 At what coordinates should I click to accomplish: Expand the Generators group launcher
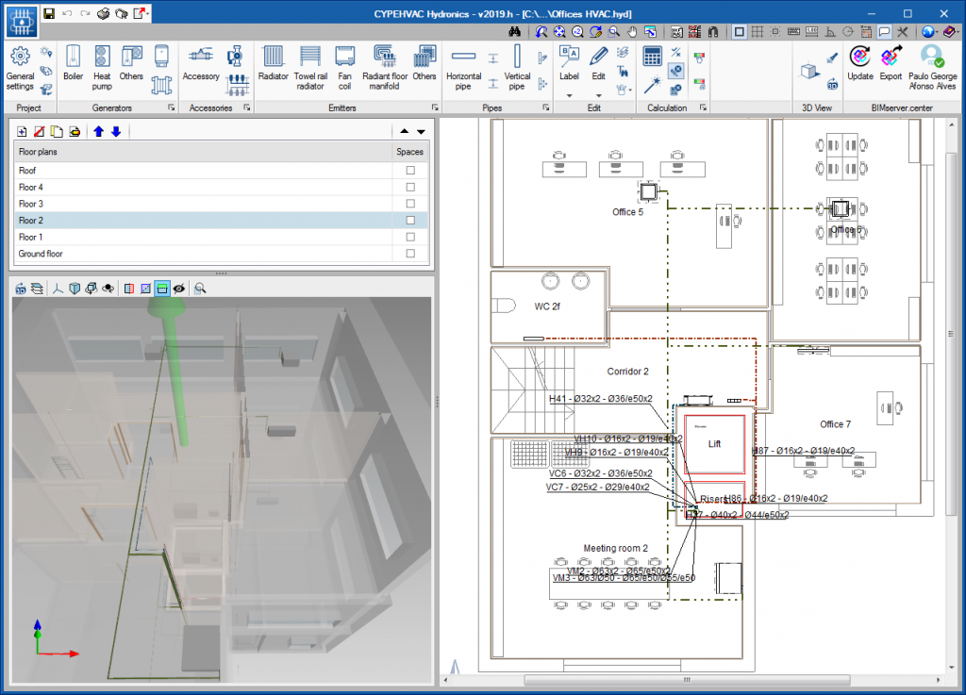[171, 108]
